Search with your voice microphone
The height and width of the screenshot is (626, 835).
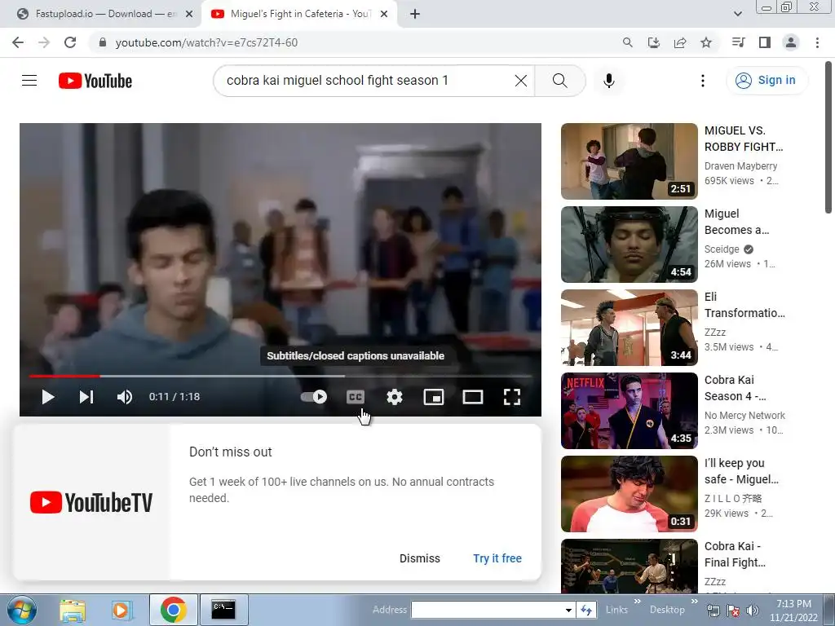coord(609,81)
